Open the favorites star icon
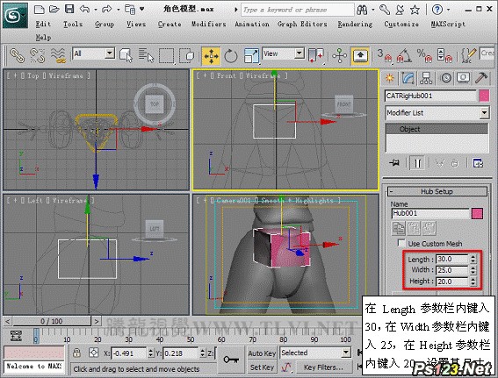Image resolution: width=498 pixels, height=378 pixels. (x=415, y=10)
